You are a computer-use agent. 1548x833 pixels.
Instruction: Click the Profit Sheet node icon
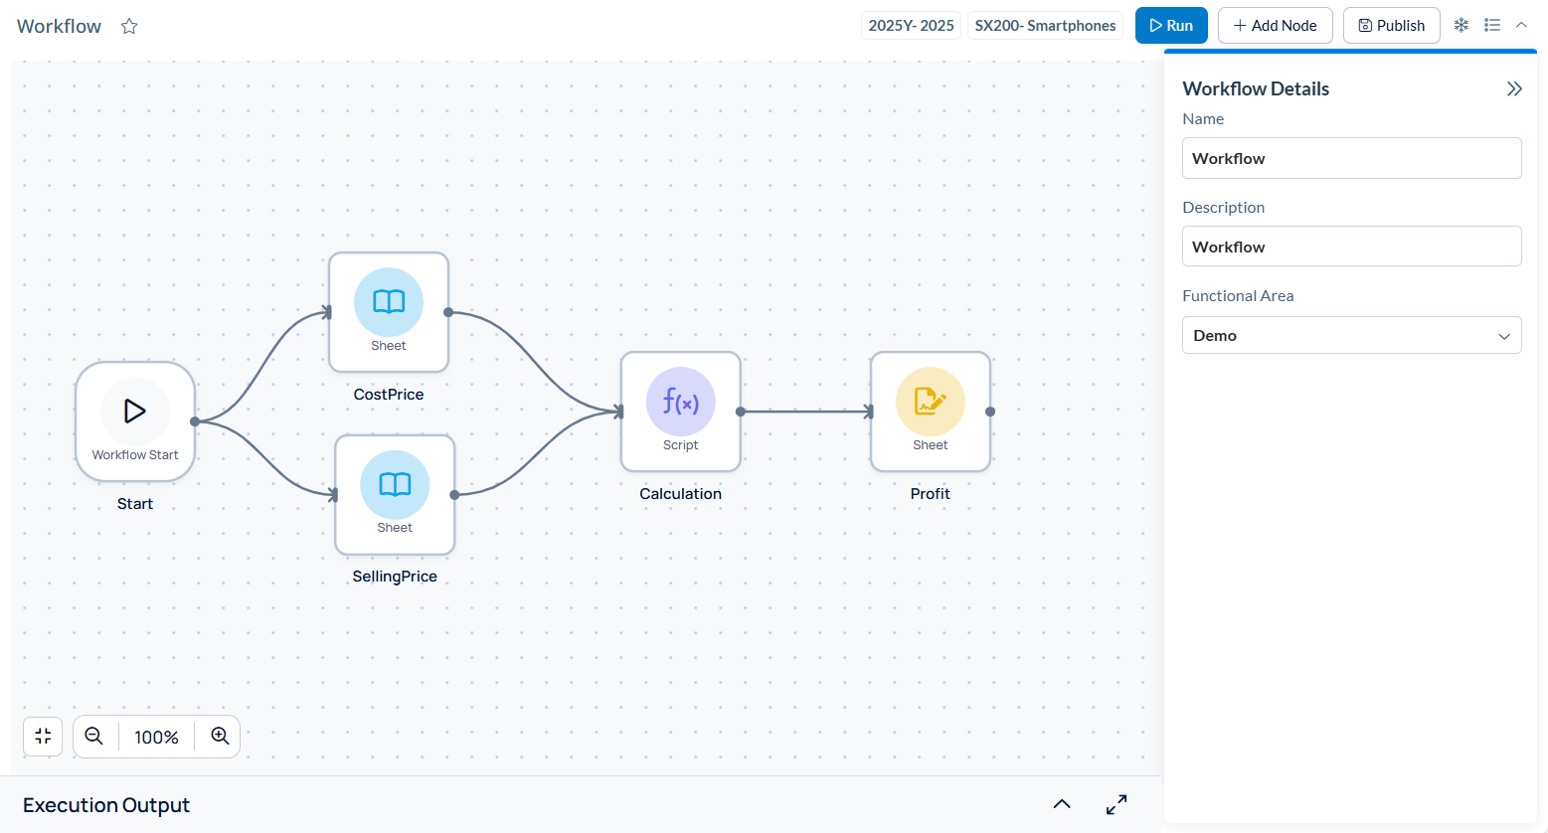930,402
